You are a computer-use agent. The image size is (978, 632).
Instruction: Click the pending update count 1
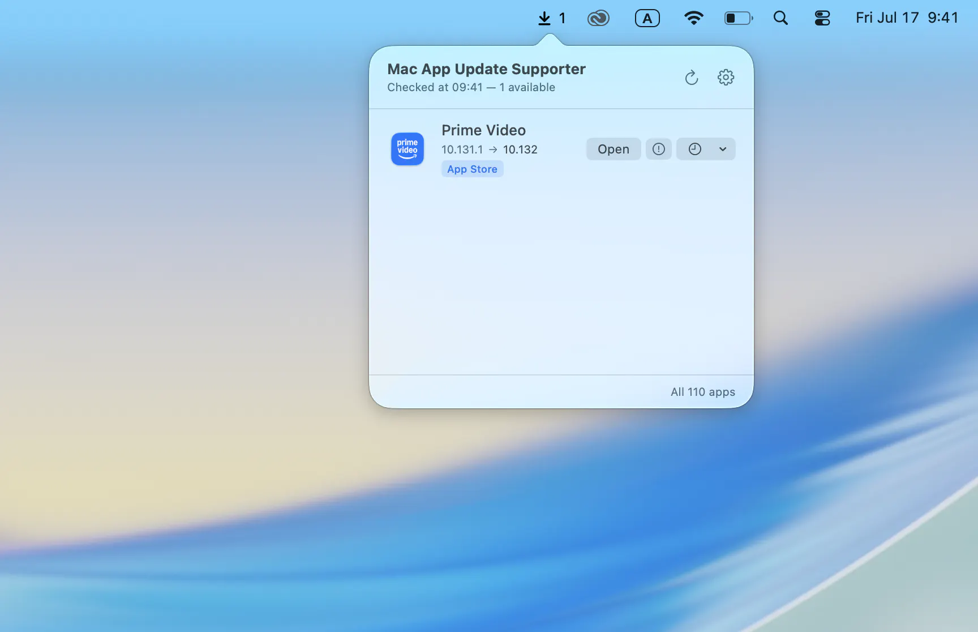[x=562, y=18]
